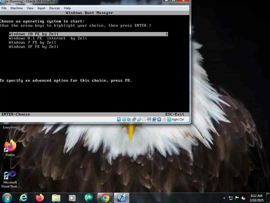Click the muted volume tray icon
Viewport: 270px width, 203px height.
(x=243, y=198)
